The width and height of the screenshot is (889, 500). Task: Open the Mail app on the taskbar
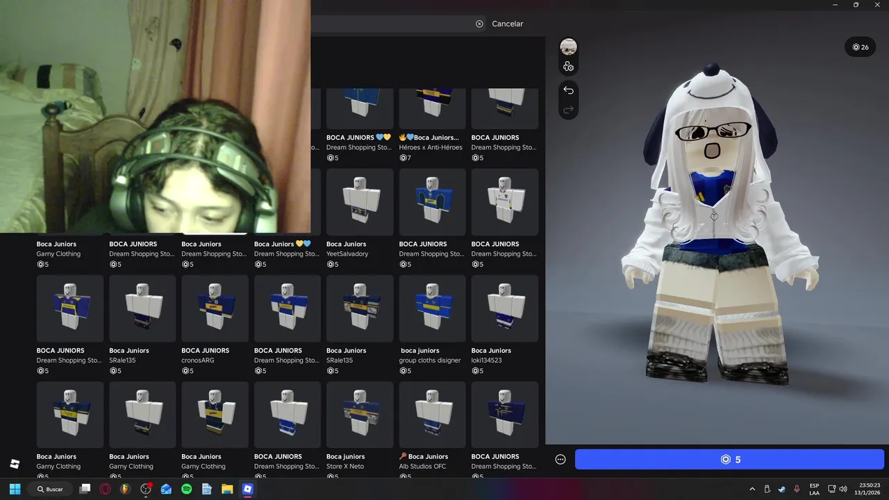click(166, 489)
